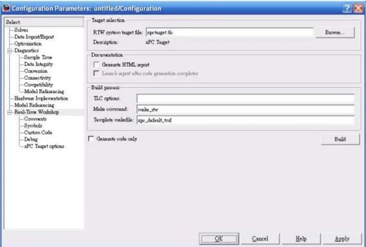Open xPC Target options
The height and width of the screenshot is (247, 366).
tap(44, 146)
